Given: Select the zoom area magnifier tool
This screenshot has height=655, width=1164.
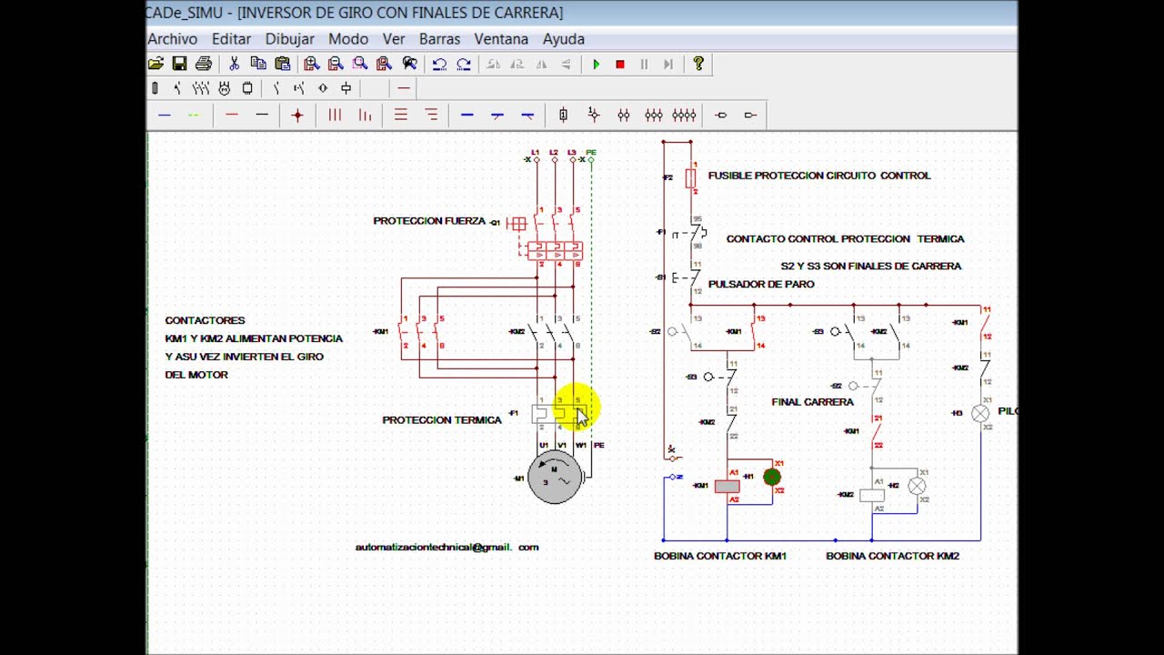Looking at the screenshot, I should click(360, 64).
